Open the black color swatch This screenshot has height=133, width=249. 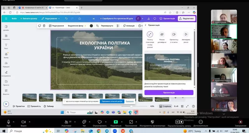pos(91,26)
